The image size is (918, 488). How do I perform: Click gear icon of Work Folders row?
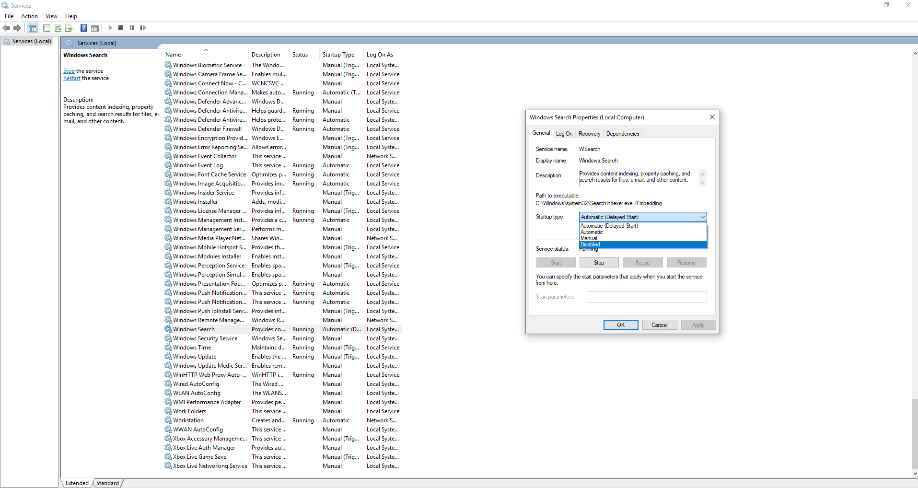[168, 411]
